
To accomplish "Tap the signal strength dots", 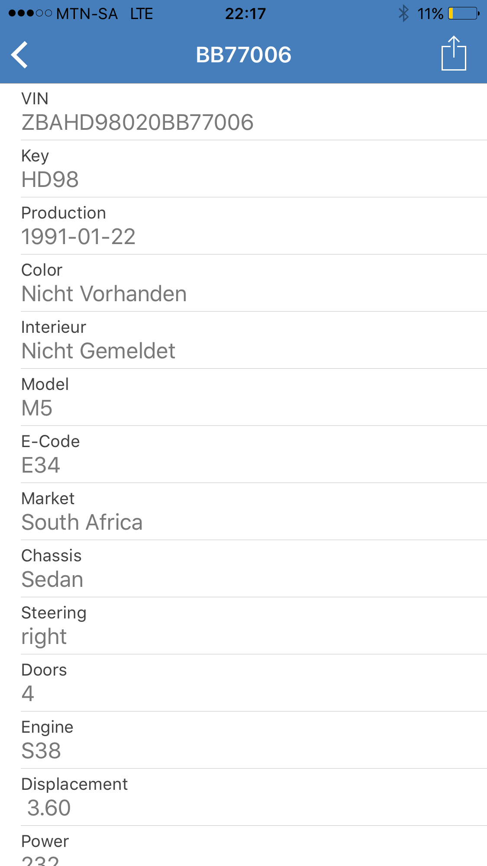I will coord(30,13).
